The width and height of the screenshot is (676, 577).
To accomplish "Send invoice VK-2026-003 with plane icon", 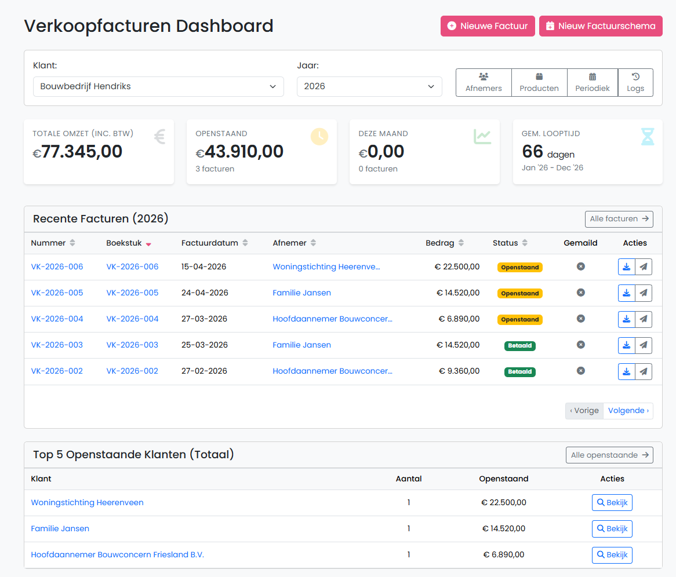I will click(x=643, y=345).
